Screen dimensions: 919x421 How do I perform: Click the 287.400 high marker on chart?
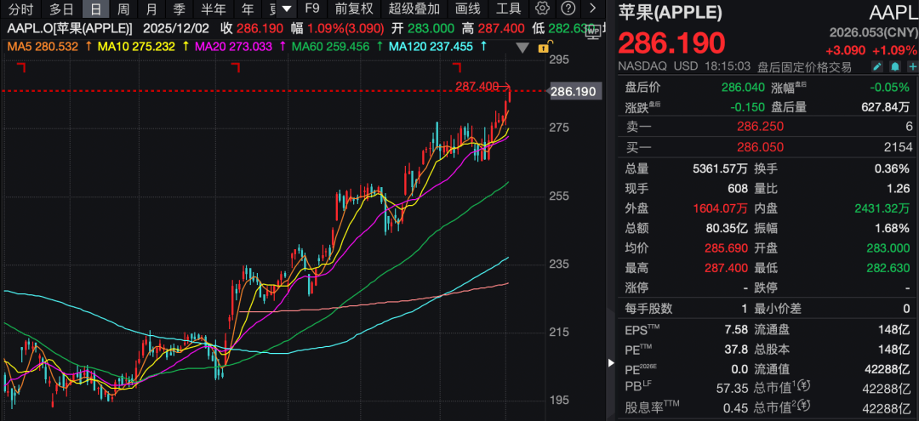pyautogui.click(x=477, y=87)
